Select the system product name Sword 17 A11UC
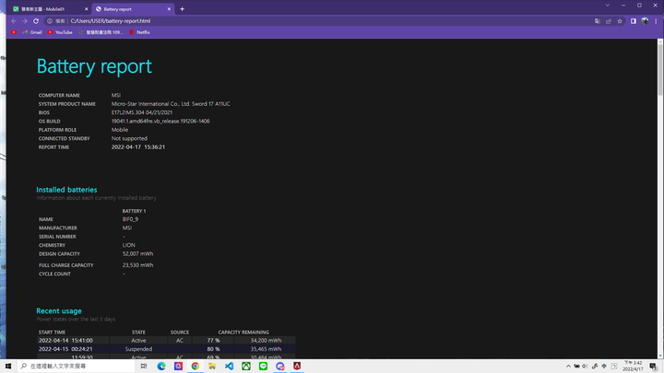 [x=171, y=104]
